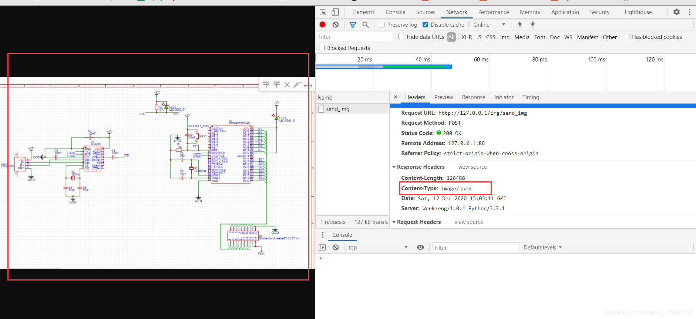Open network search magnifier

366,24
